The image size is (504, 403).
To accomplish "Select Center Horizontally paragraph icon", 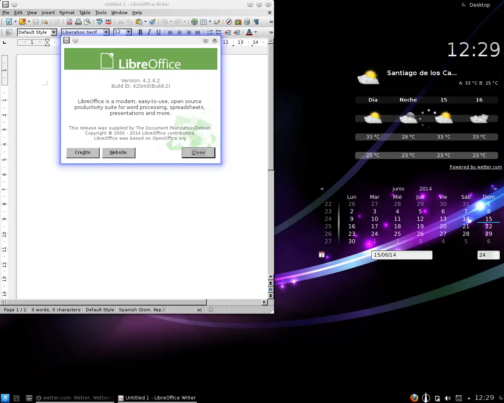I will (180, 32).
